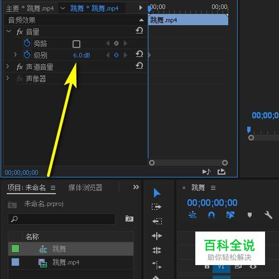Expand the 声像器 effect

pyautogui.click(x=7, y=78)
